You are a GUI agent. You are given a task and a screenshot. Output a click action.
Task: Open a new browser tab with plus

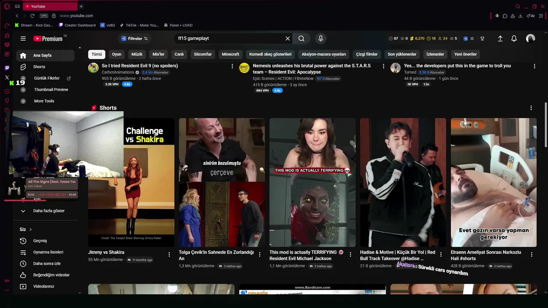coord(81,6)
